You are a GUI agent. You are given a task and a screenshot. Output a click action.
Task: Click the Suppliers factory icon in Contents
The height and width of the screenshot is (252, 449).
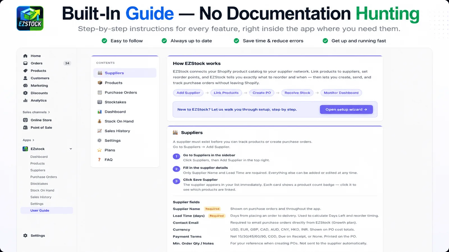pos(100,73)
